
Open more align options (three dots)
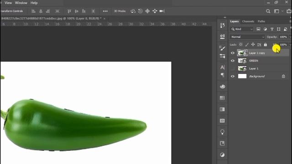tap(105, 11)
